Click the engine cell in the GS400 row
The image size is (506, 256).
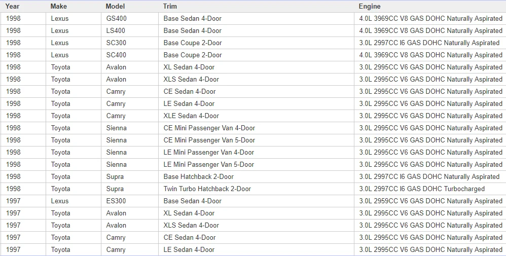coord(430,19)
